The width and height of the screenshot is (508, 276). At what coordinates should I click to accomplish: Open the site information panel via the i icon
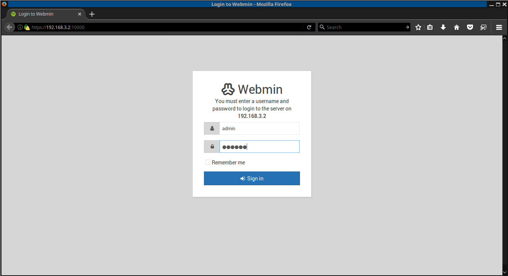click(20, 27)
